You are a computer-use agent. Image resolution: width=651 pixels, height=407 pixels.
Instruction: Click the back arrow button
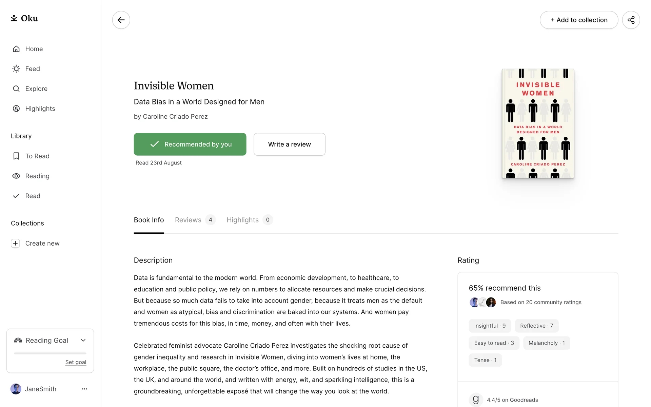[x=121, y=20]
